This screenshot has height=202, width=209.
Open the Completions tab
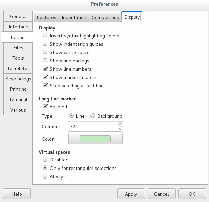(x=105, y=18)
